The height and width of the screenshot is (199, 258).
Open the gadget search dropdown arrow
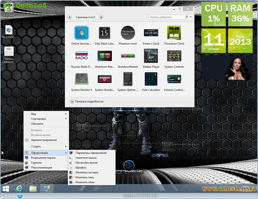click(191, 17)
